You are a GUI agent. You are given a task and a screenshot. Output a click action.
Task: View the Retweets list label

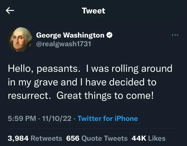point(46,138)
